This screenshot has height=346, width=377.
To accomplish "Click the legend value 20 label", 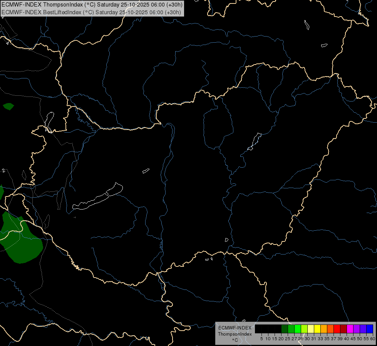I will tap(281, 339).
